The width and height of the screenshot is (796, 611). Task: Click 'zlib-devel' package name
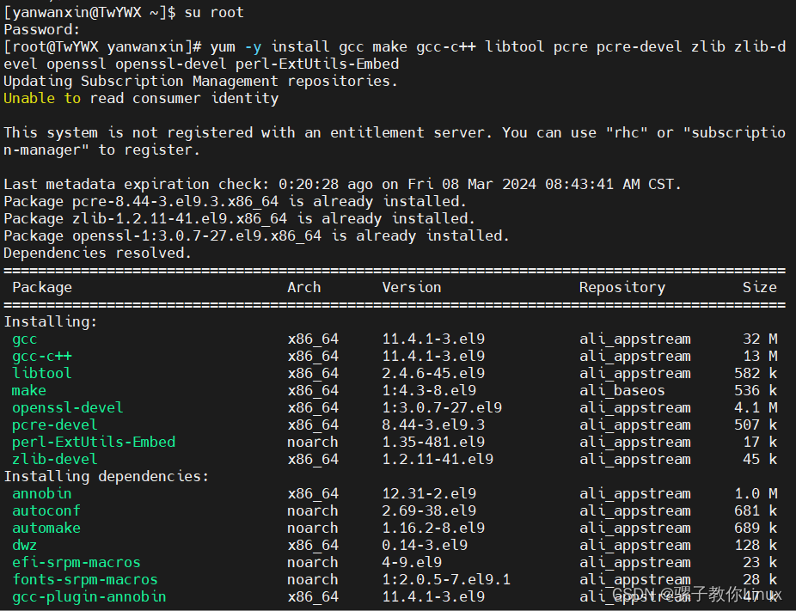pyautogui.click(x=55, y=459)
